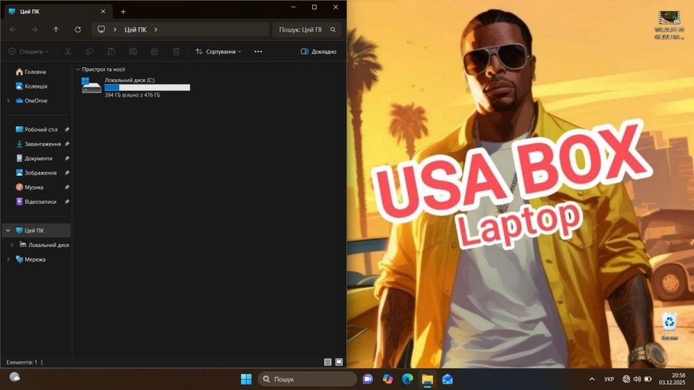694x390 pixels.
Task: Click the Елементів: 1 status text
Action: (22, 362)
